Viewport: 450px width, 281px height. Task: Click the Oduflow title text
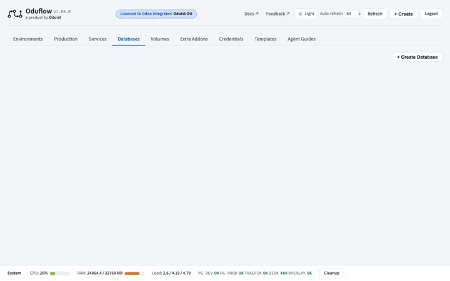pos(39,11)
